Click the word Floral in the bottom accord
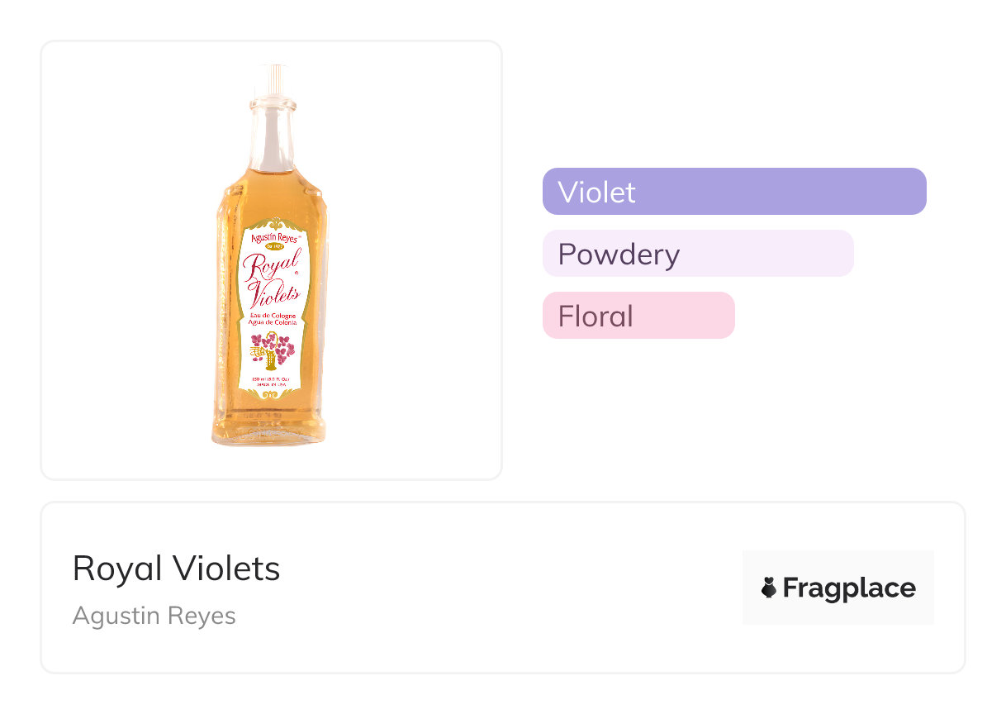 coord(596,316)
